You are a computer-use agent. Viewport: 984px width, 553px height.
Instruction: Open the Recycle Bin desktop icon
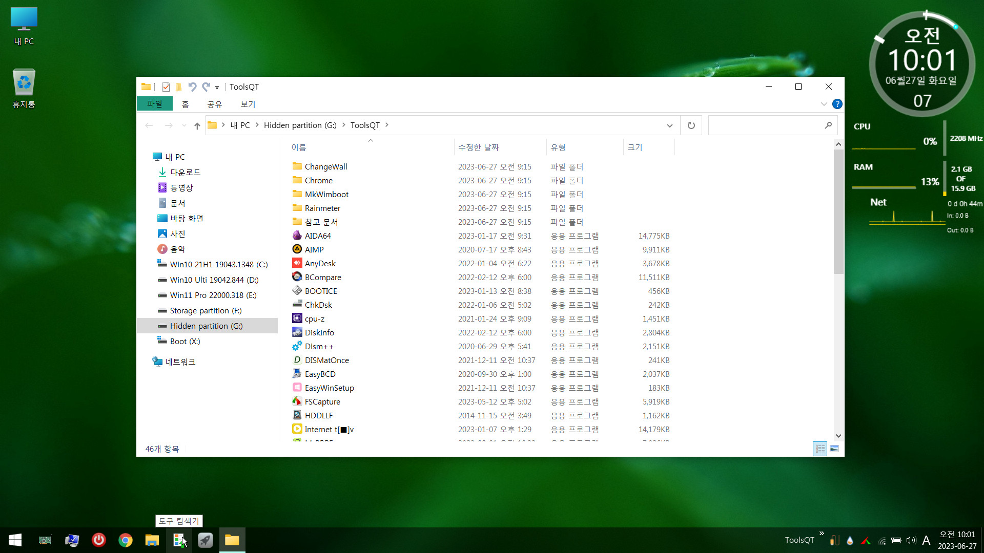[x=24, y=89]
